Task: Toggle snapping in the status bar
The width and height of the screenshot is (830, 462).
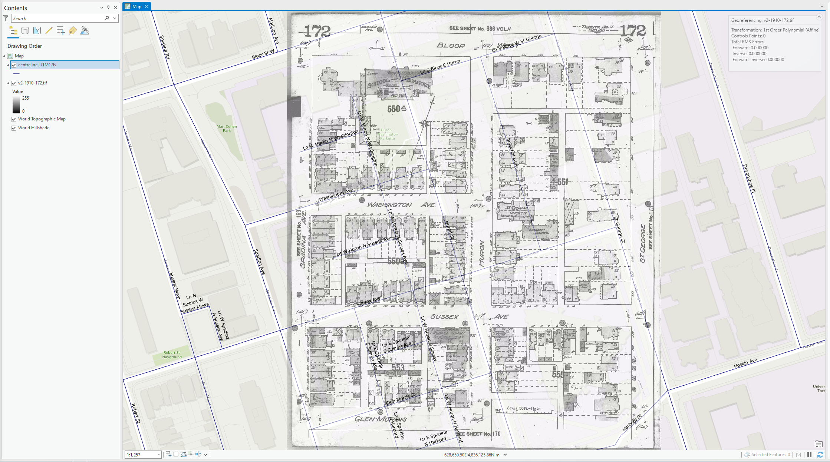Action: (x=191, y=454)
